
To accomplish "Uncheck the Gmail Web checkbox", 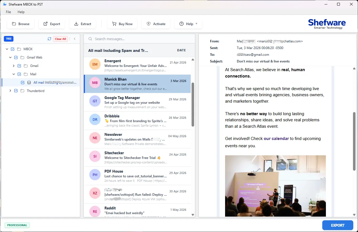I will (x=16, y=57).
